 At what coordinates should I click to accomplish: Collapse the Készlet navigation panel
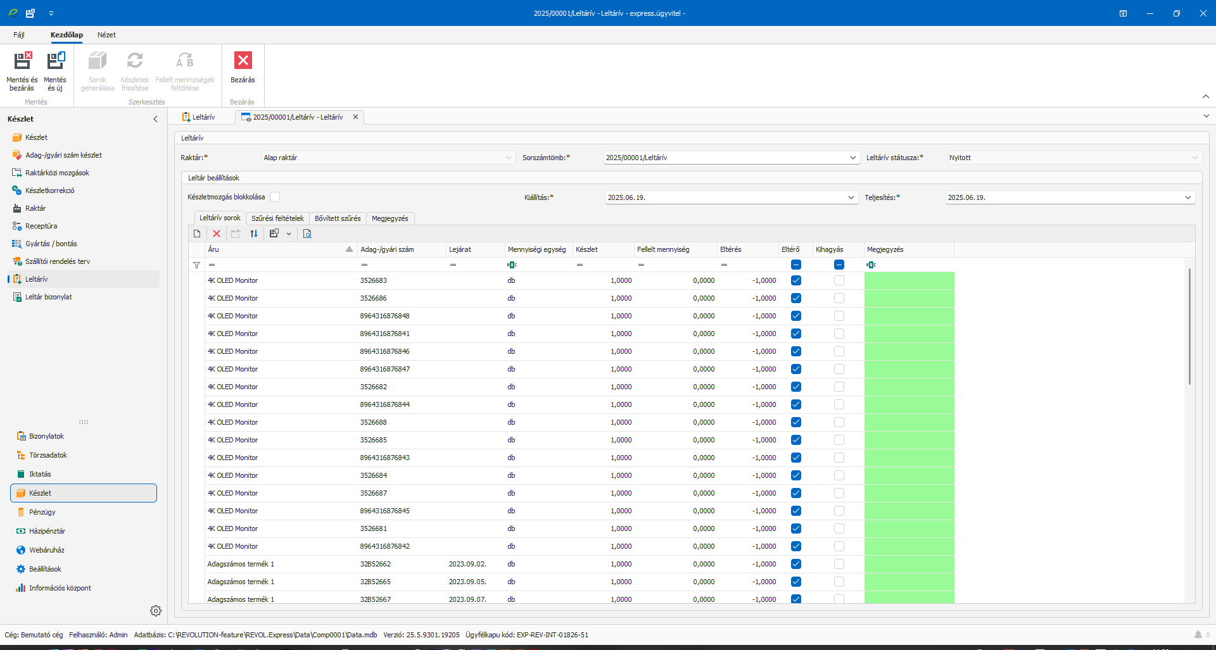coord(156,119)
